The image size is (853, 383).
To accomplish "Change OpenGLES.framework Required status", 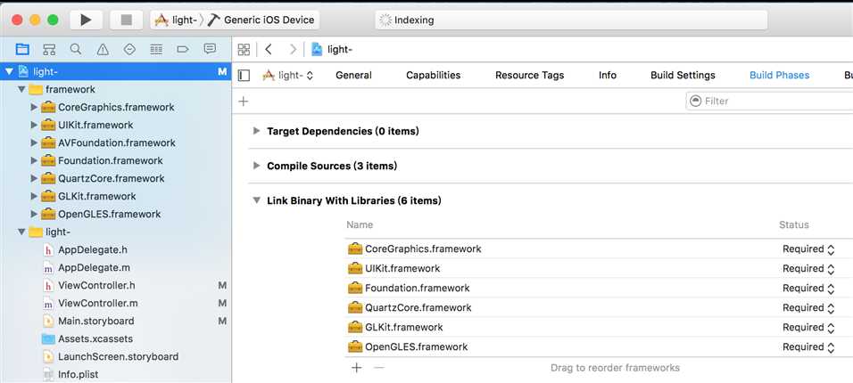I will tap(808, 347).
